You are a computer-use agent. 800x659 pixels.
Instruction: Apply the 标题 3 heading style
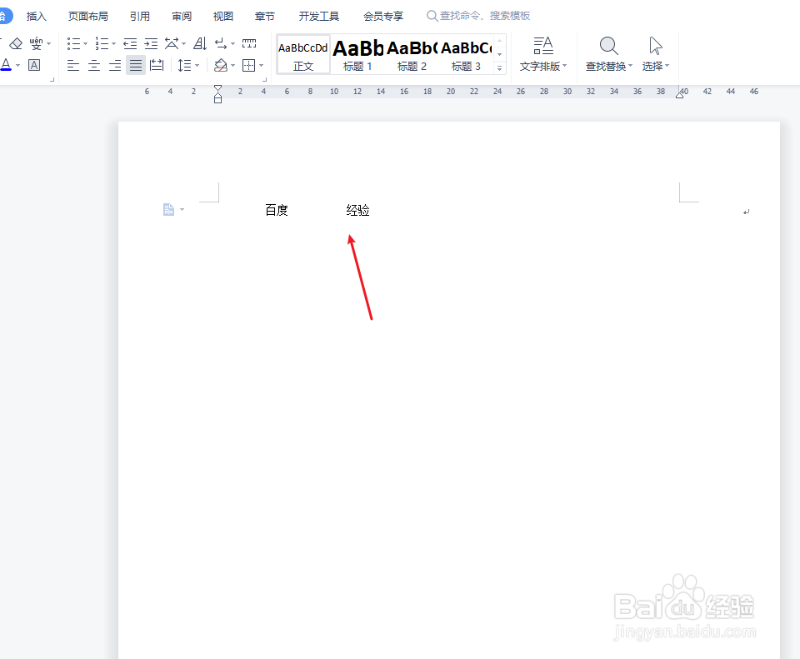click(466, 55)
